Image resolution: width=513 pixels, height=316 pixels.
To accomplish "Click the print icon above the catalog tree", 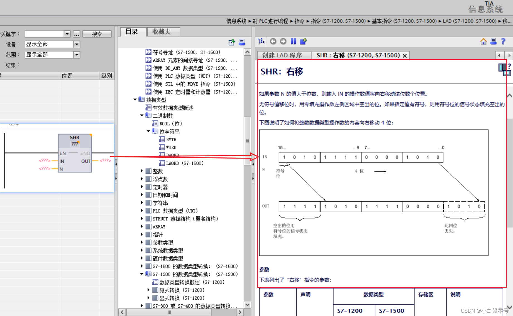I will pos(242,42).
